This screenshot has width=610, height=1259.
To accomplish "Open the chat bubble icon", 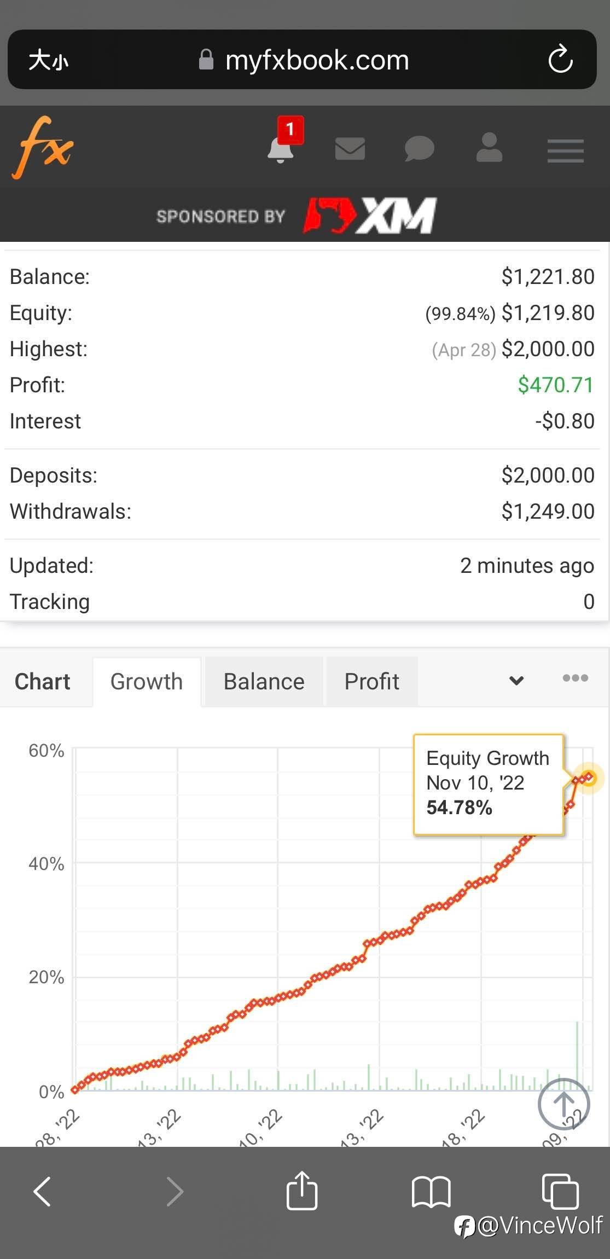I will pyautogui.click(x=419, y=149).
